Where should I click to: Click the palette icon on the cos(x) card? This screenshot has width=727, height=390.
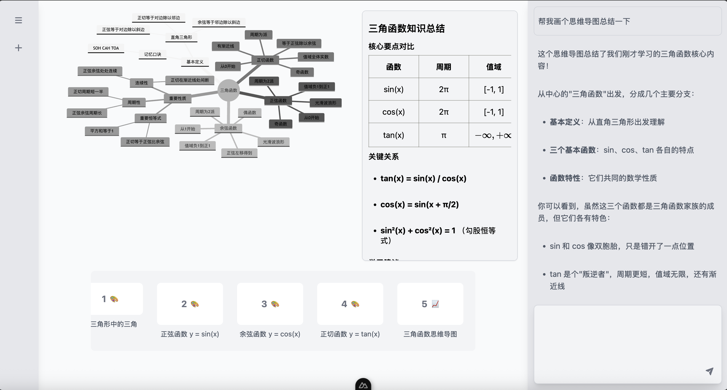275,304
